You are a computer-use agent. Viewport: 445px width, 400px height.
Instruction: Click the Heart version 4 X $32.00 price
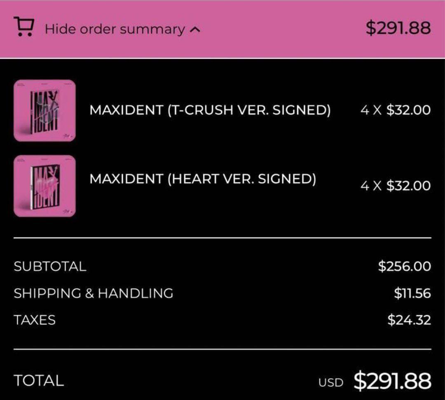(395, 186)
